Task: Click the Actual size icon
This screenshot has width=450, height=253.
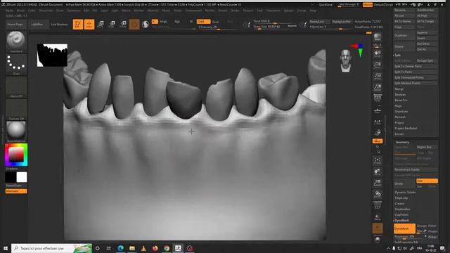Action: click(378, 77)
